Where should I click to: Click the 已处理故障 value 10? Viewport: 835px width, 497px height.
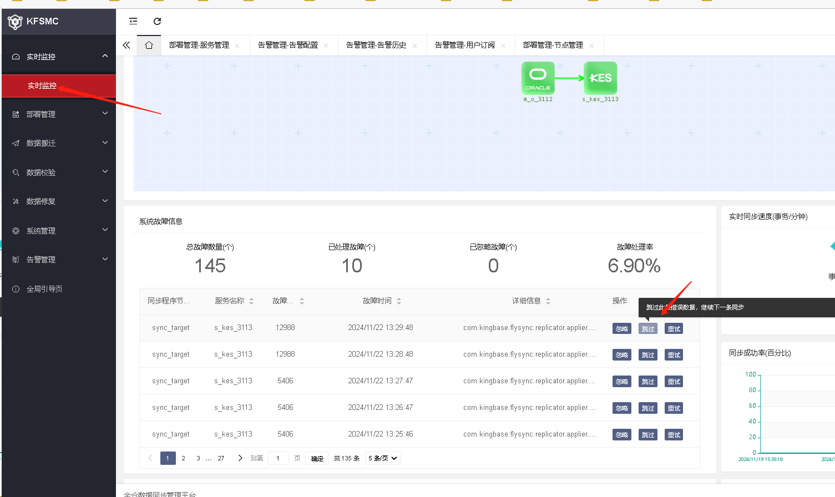[352, 266]
